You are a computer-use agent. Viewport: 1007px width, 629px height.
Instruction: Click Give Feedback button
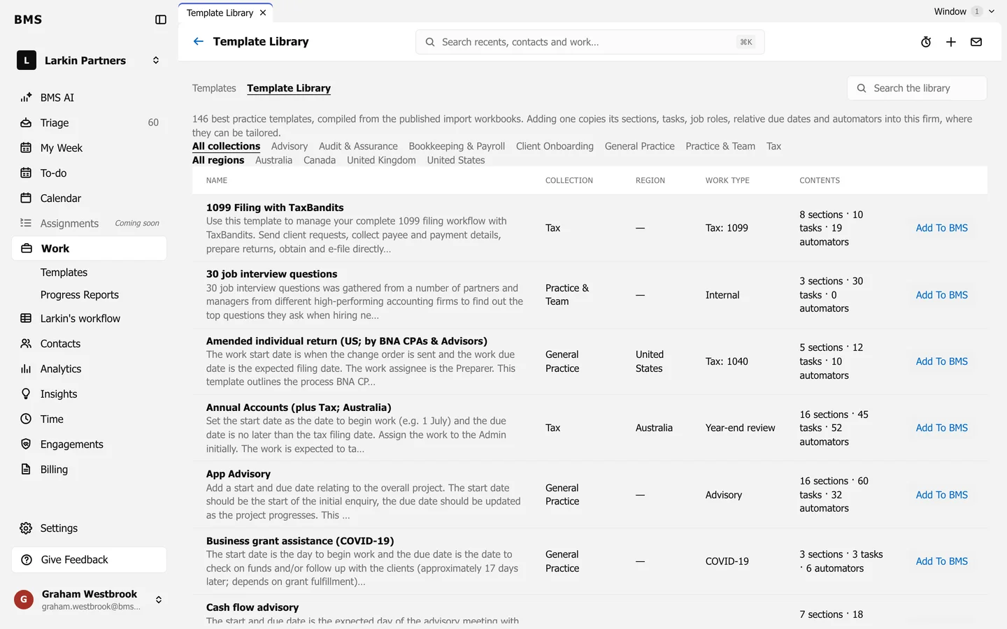pos(89,560)
